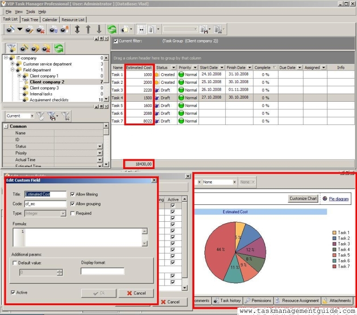The width and height of the screenshot is (357, 315).
Task: Expand the Customer service department node
Action: click(x=13, y=64)
